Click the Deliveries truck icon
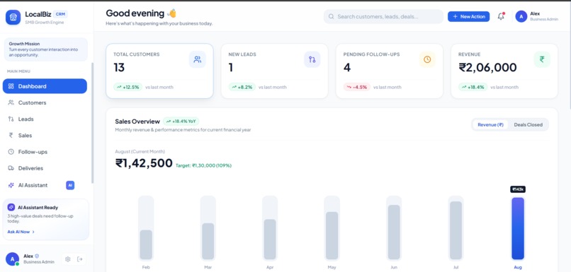571x272 pixels. 11,168
